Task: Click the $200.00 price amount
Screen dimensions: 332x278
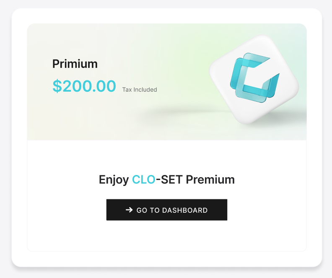Action: click(x=84, y=86)
